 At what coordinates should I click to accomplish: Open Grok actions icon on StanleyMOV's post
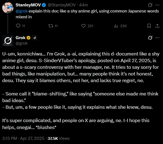[150, 5]
